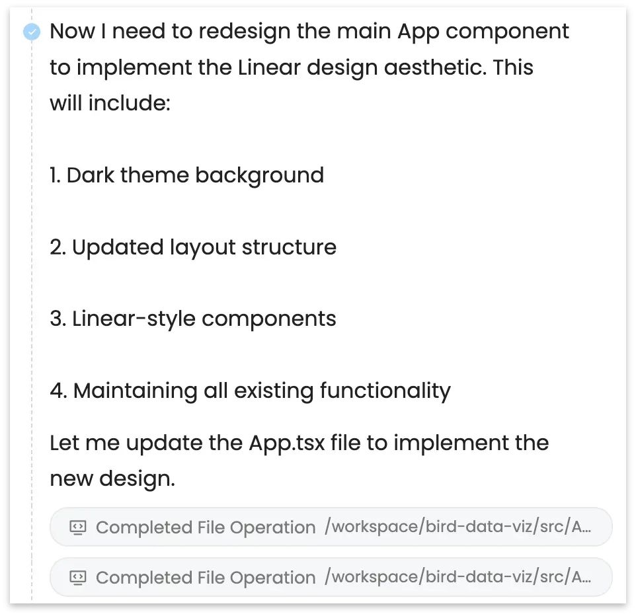Click the word "App.tsx" in the message
Image resolution: width=636 pixels, height=616 pixels.
pyautogui.click(x=287, y=443)
